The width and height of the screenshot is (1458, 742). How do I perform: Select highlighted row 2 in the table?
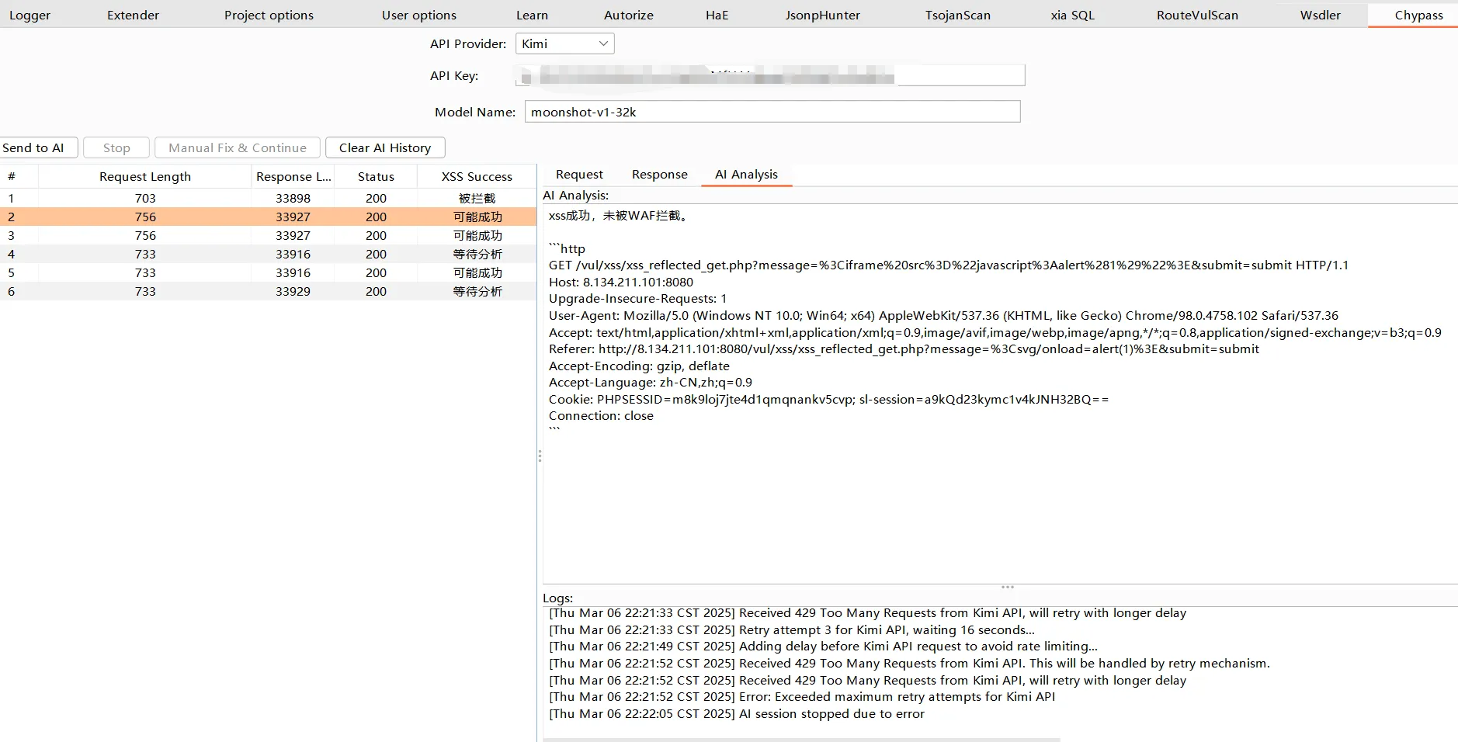(x=268, y=217)
